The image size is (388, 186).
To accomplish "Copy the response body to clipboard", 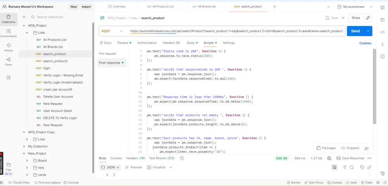I will [362, 167].
